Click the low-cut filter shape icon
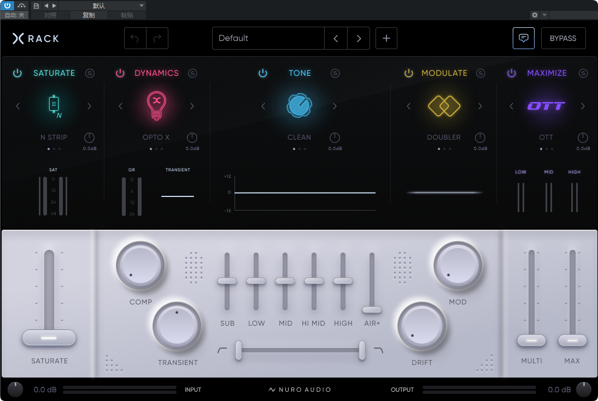 click(x=222, y=350)
